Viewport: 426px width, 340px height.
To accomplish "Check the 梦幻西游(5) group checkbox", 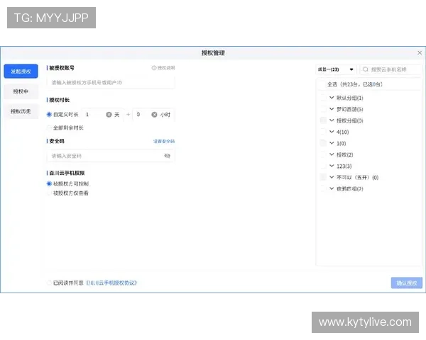I will coord(323,109).
